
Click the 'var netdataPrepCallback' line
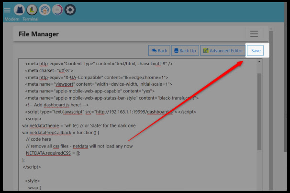(x=61, y=133)
